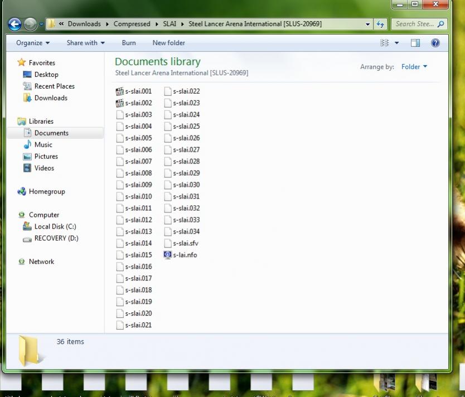This screenshot has width=465, height=397.
Task: Select the file s-slai.022
Action: tap(182, 91)
